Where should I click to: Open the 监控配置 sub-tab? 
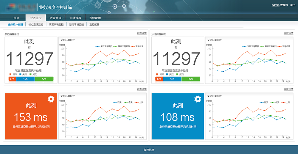tap(94, 24)
